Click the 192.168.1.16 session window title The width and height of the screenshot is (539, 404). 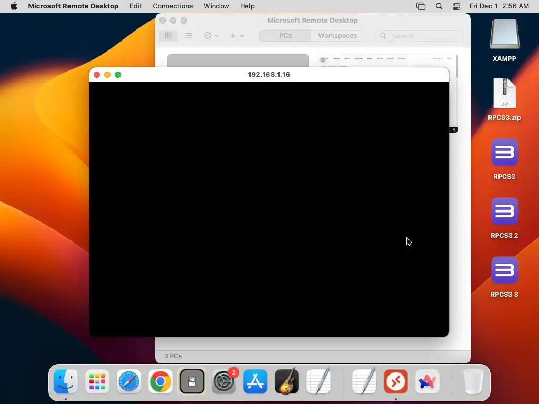coord(269,75)
